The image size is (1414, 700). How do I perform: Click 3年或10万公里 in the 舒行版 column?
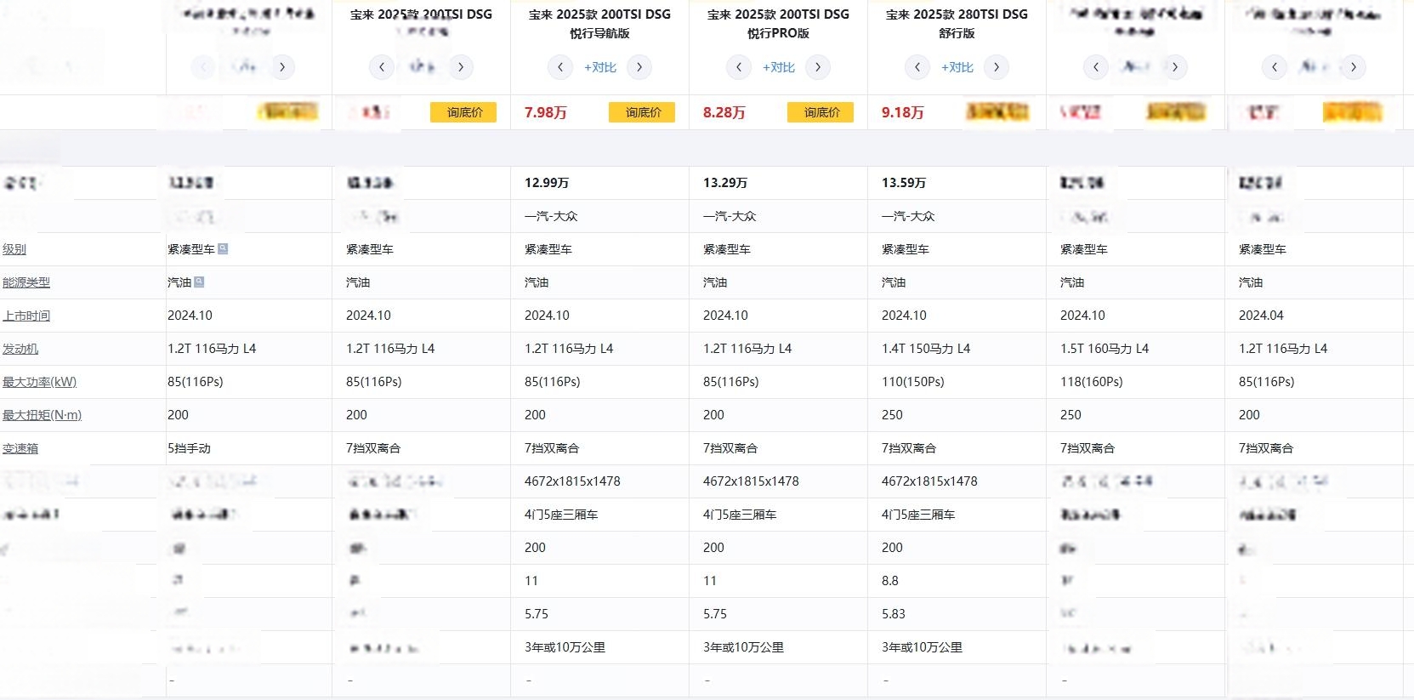[x=922, y=647]
